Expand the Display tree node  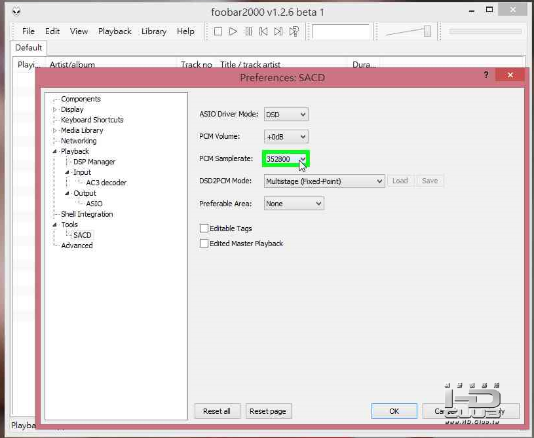tap(54, 109)
